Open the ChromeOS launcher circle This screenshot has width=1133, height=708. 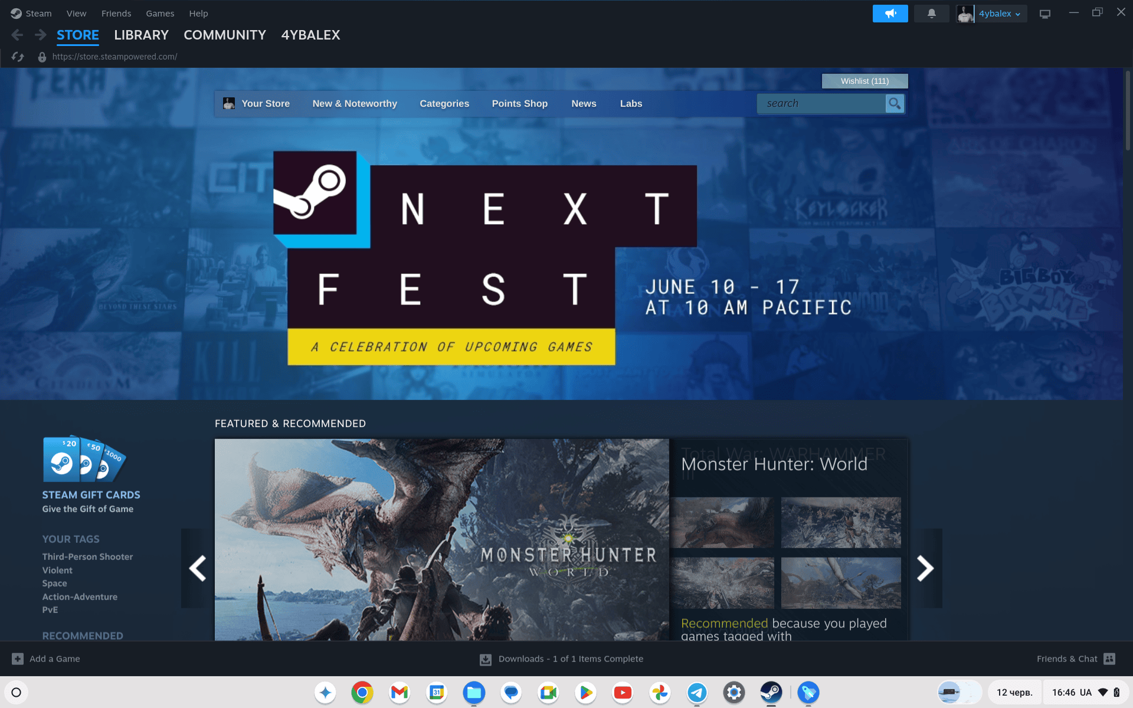pyautogui.click(x=17, y=692)
